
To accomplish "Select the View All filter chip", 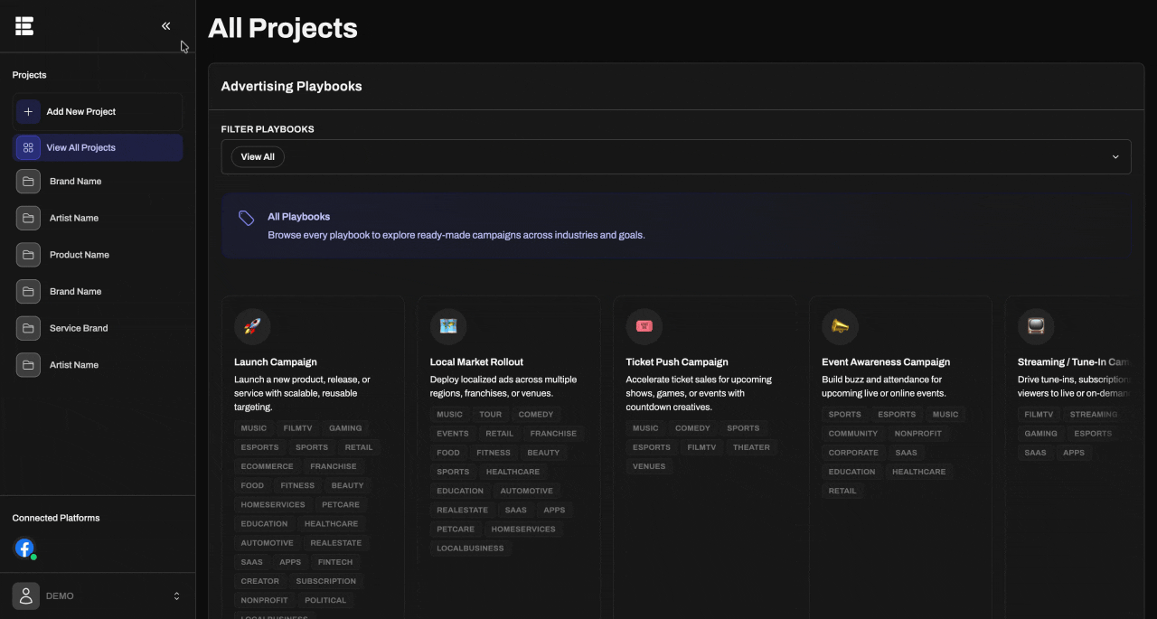I will pos(258,156).
